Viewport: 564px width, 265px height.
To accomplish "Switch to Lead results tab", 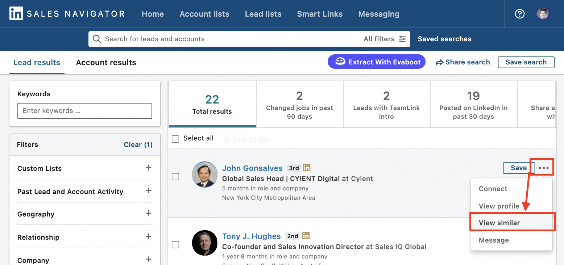I will [37, 62].
